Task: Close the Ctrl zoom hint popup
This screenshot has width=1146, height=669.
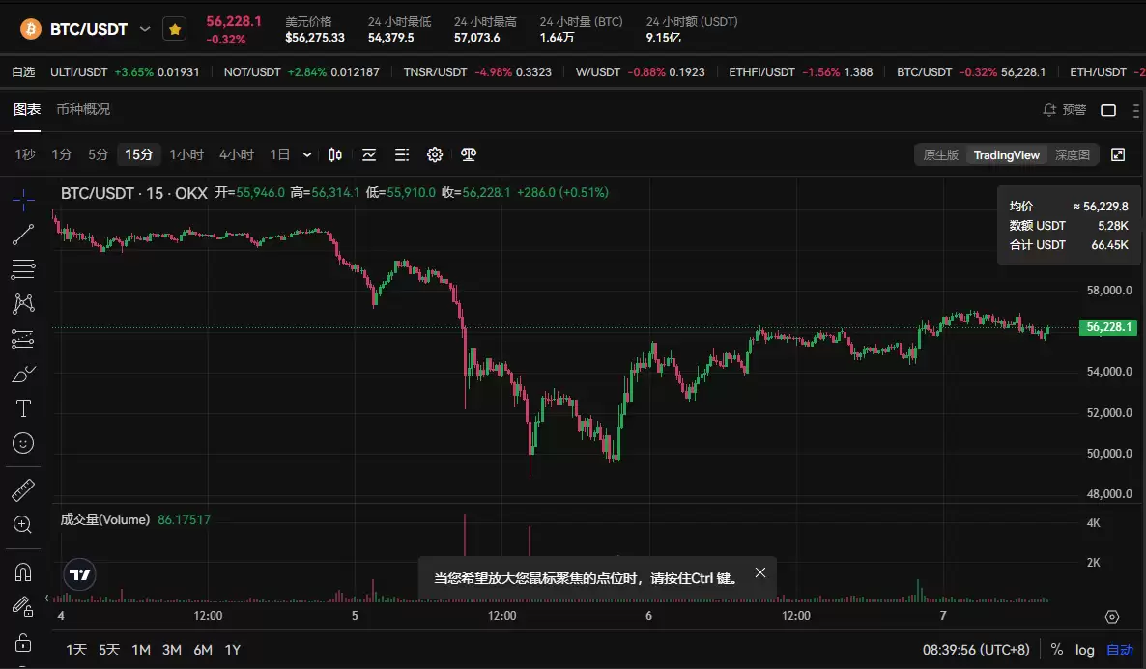Action: (x=760, y=572)
